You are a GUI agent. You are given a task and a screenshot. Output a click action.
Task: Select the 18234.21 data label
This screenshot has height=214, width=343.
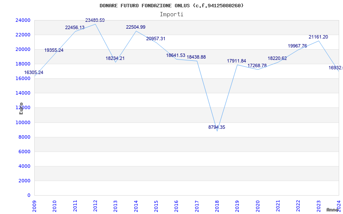(115, 58)
